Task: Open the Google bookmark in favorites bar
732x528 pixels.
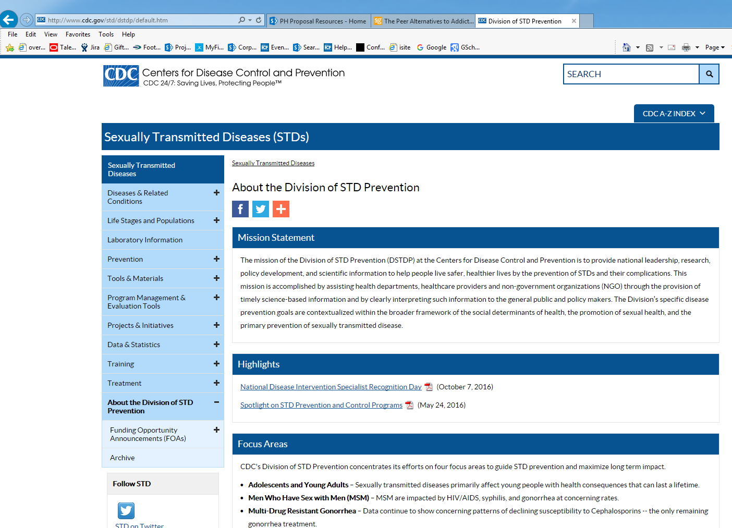Action: (431, 47)
